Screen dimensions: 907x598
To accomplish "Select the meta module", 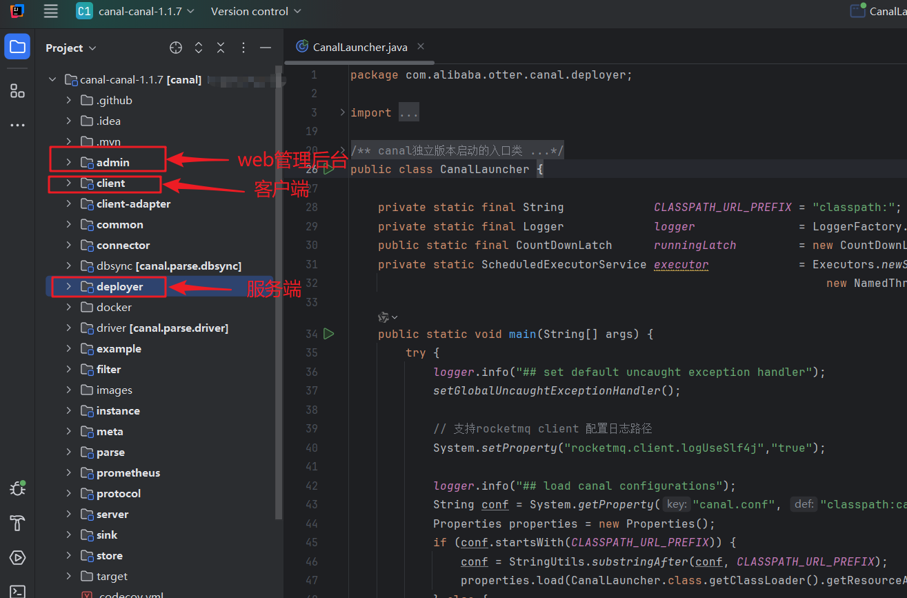I will (110, 431).
